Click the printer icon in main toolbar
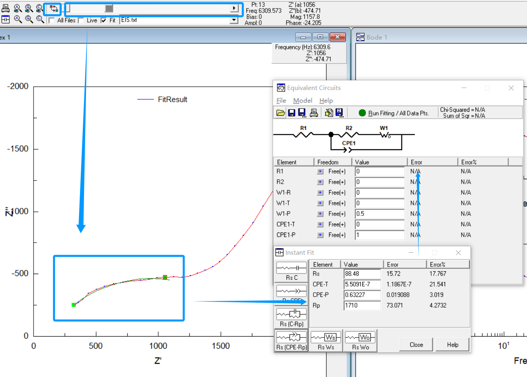This screenshot has height=377, width=527. coord(6,8)
